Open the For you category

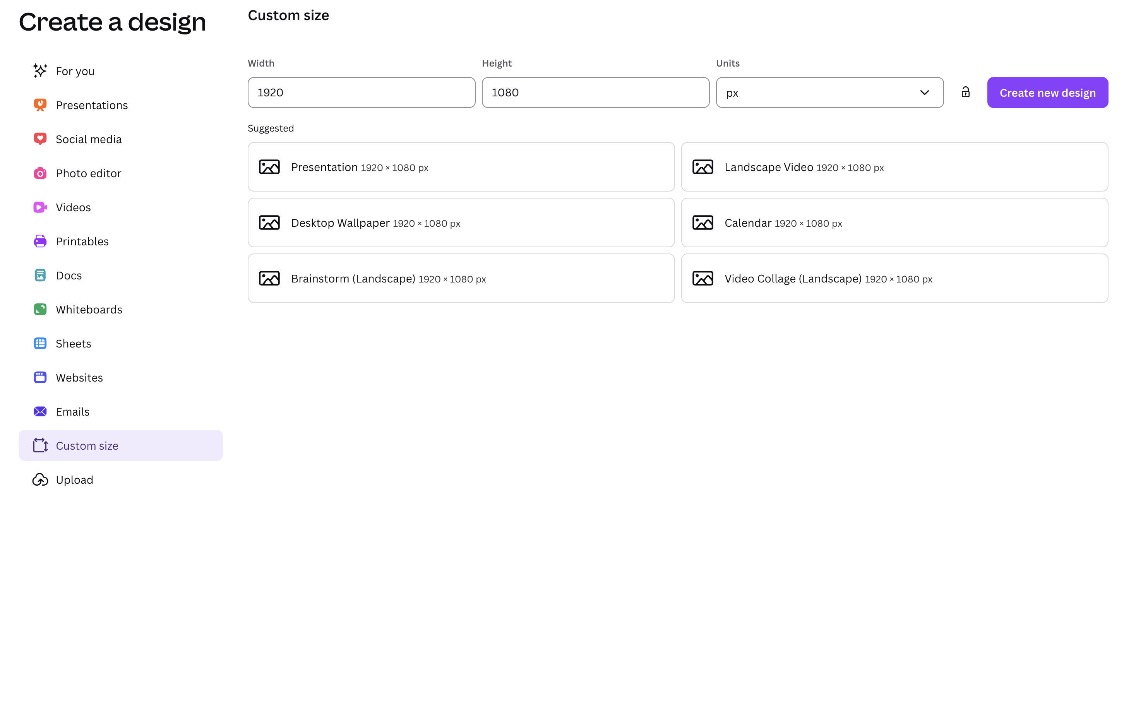coord(120,71)
